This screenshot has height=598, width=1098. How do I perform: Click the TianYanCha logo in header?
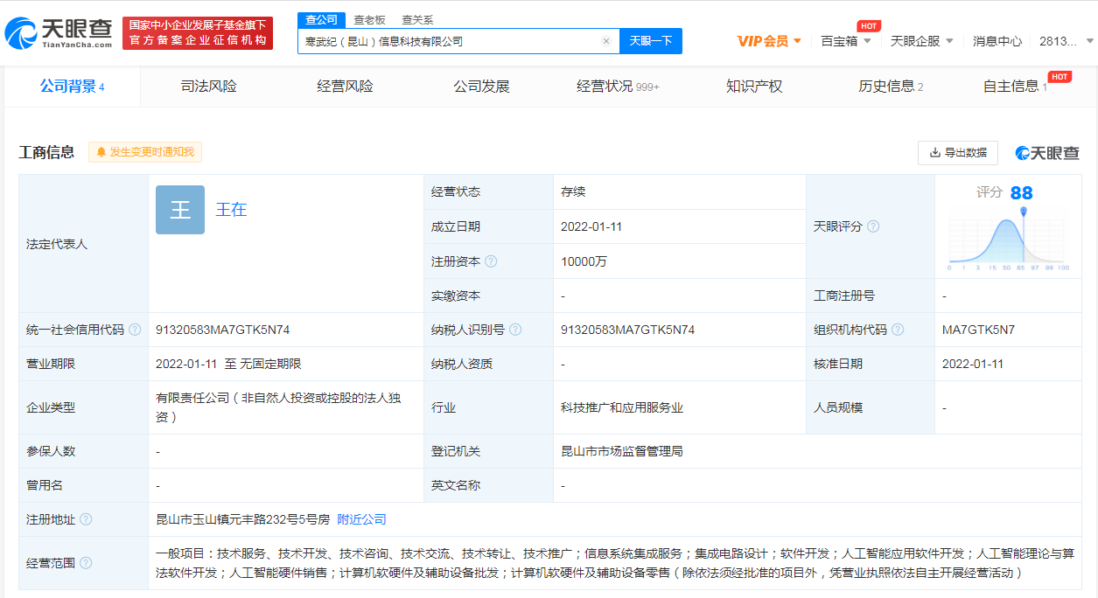click(x=59, y=33)
